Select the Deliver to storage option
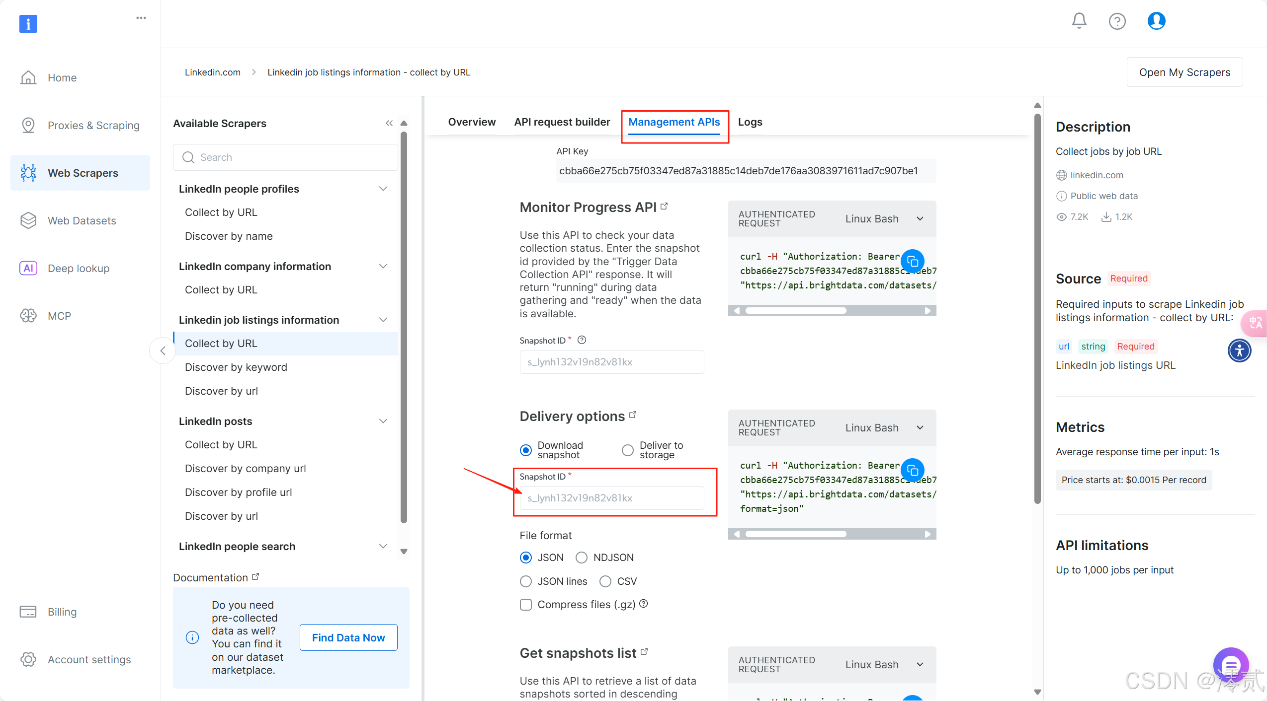 (x=628, y=450)
